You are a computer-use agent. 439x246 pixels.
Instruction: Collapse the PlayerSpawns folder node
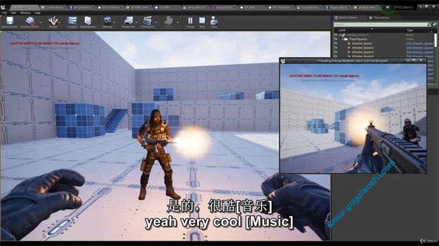(x=342, y=39)
